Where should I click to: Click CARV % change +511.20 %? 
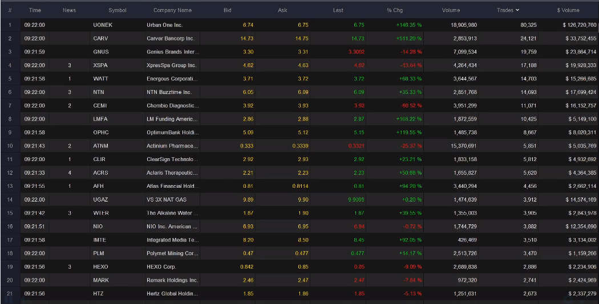409,38
